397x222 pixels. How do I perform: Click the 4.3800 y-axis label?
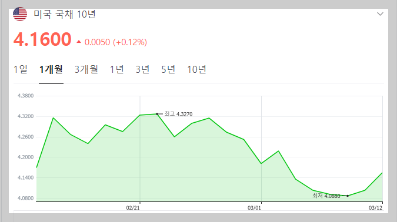pos(25,96)
